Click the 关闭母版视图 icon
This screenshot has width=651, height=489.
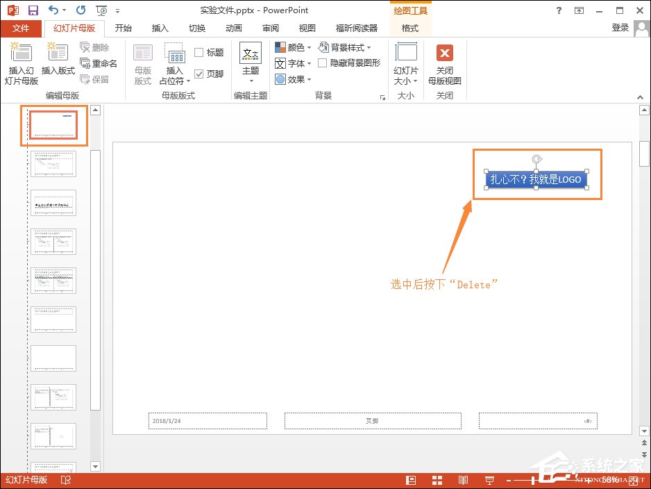pos(444,63)
